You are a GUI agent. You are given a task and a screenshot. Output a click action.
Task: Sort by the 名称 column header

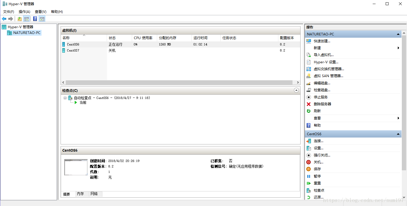tap(84, 38)
